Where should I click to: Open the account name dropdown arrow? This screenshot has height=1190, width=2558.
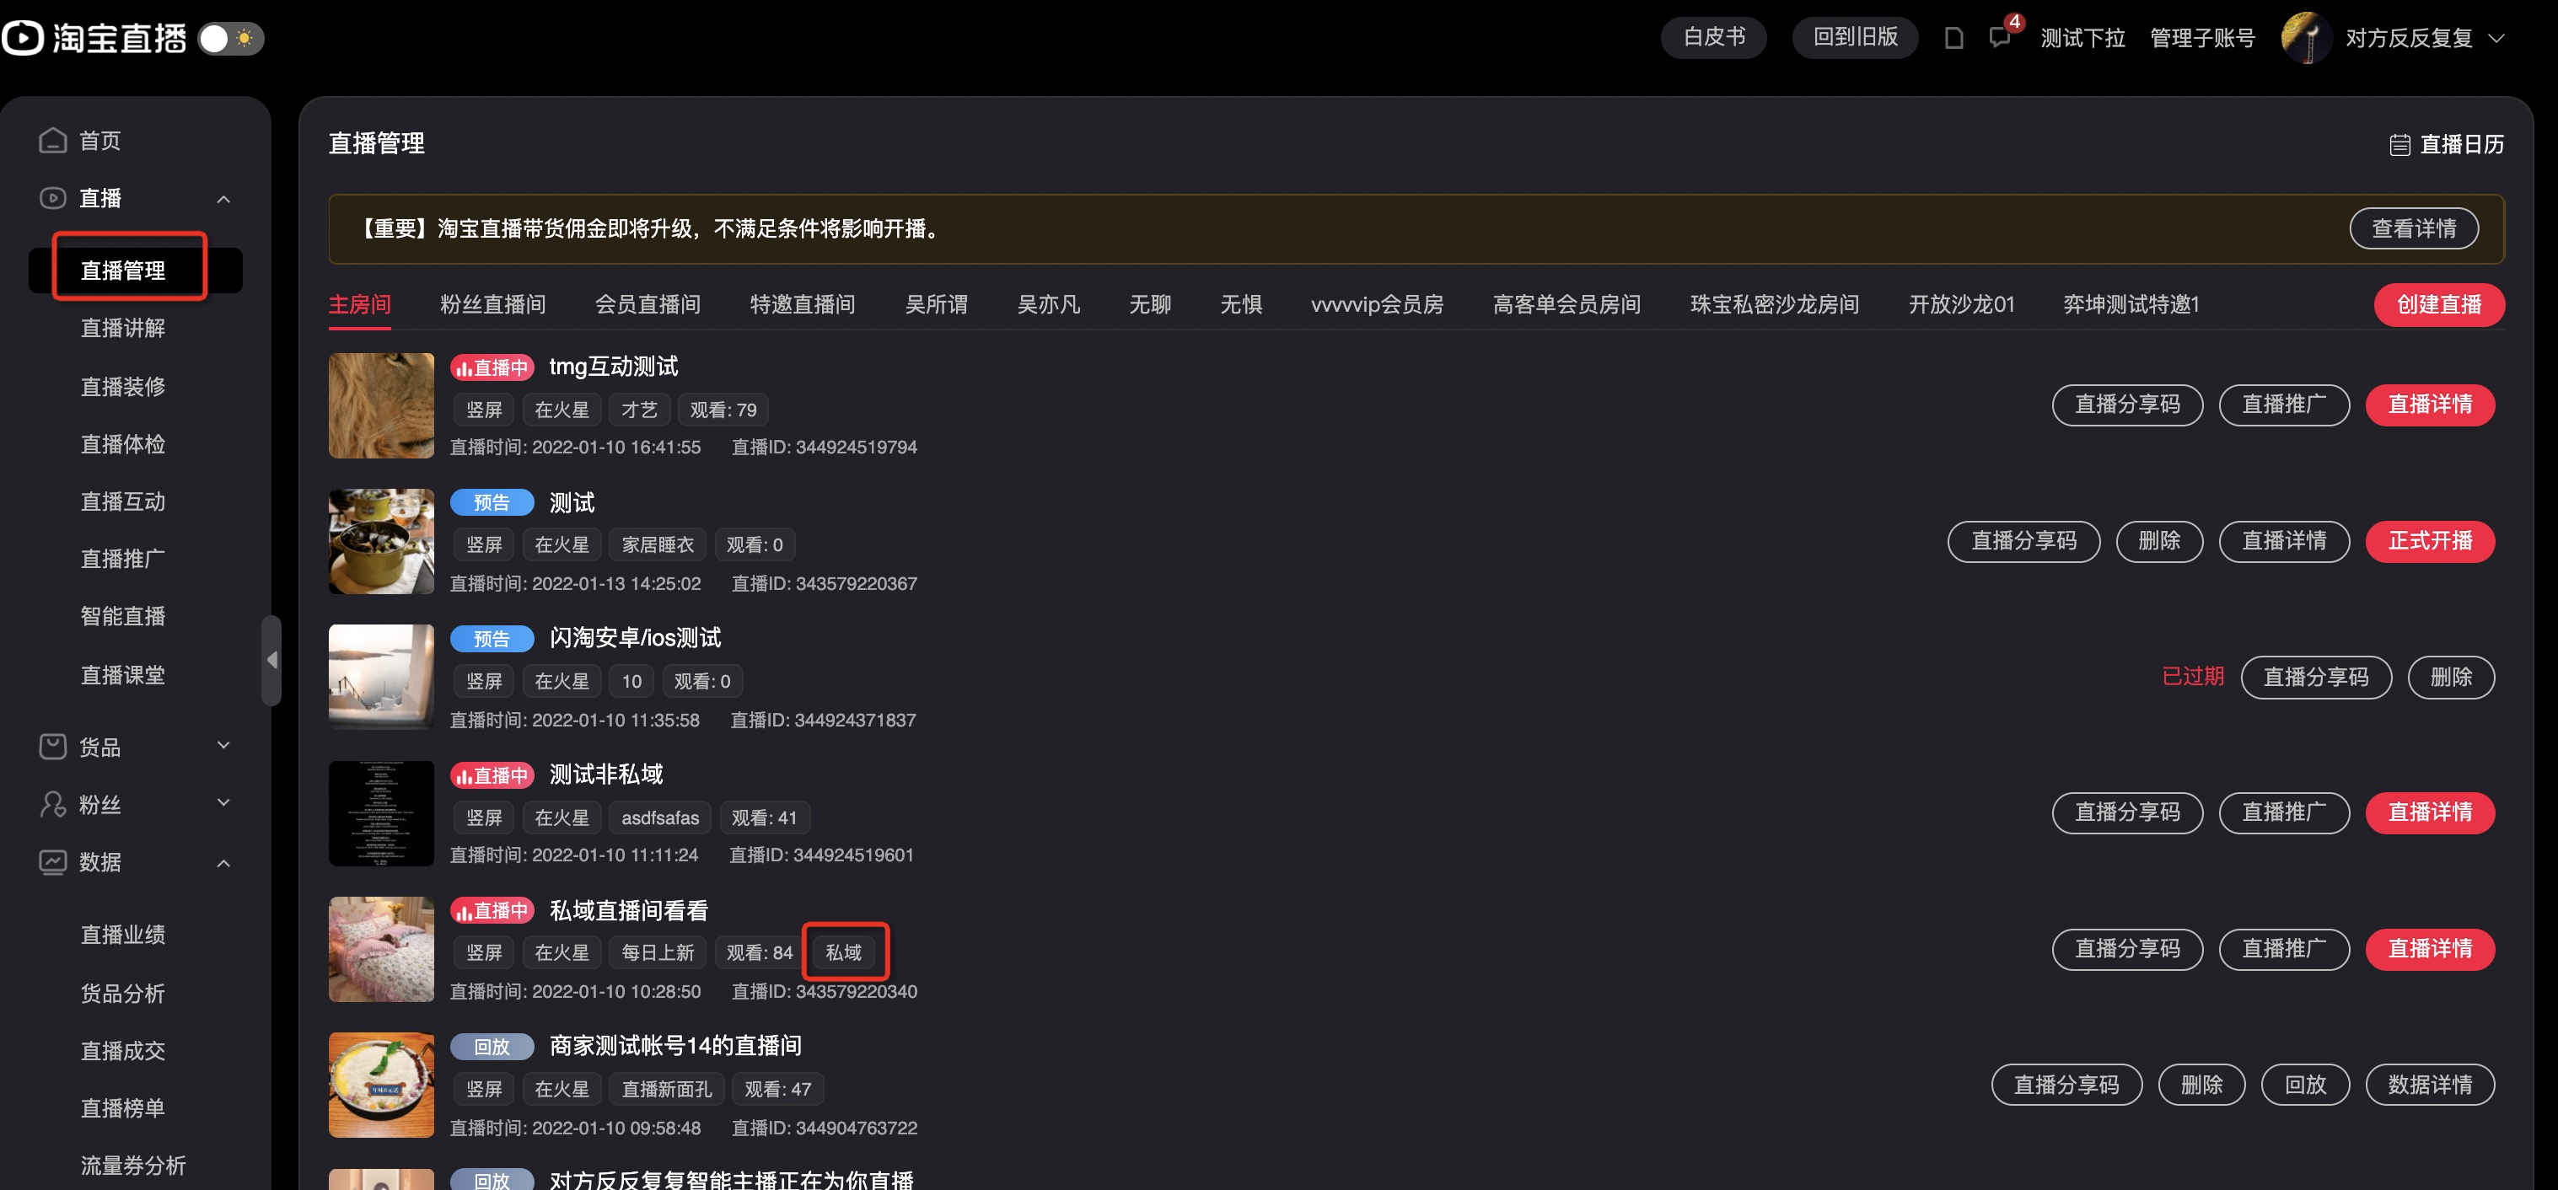point(2496,39)
